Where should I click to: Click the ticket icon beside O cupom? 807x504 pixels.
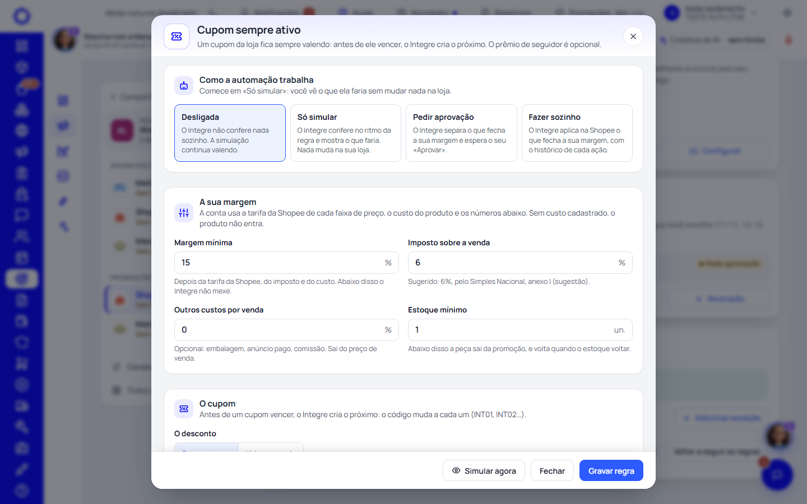click(184, 409)
